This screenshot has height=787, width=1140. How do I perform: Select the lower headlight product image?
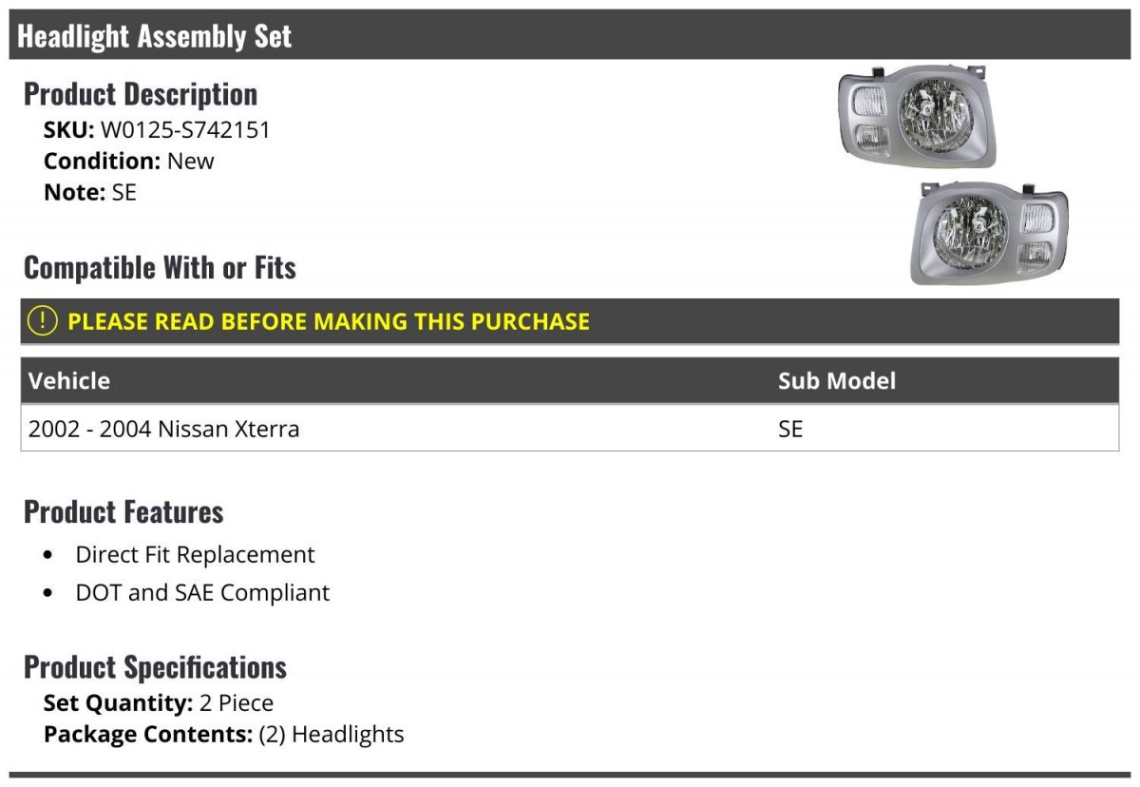989,233
